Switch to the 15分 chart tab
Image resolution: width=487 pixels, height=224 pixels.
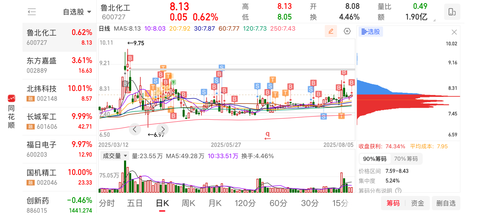[x=340, y=203]
